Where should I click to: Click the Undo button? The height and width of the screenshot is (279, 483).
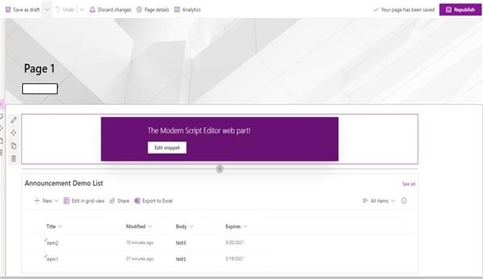pos(65,10)
